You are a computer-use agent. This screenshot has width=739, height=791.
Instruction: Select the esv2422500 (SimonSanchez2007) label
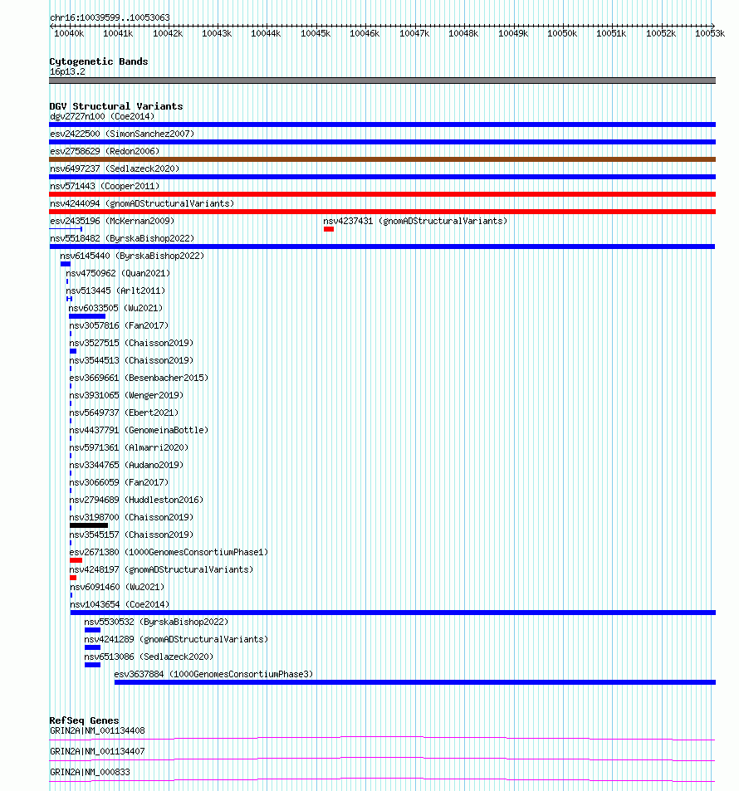pyautogui.click(x=122, y=134)
